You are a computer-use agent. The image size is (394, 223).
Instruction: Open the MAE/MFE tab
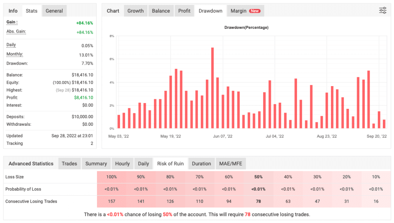230,163
